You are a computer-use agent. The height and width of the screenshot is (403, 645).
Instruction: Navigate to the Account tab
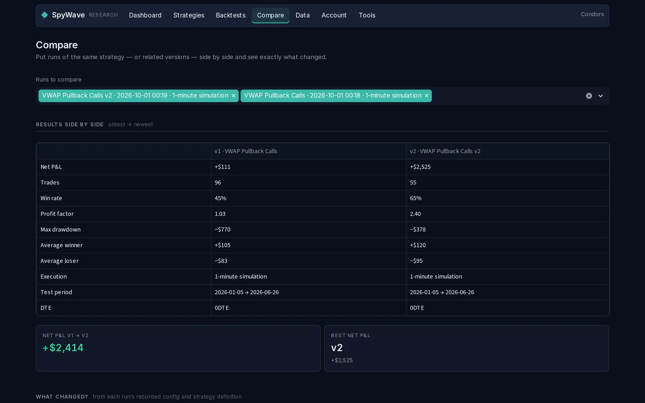[334, 15]
